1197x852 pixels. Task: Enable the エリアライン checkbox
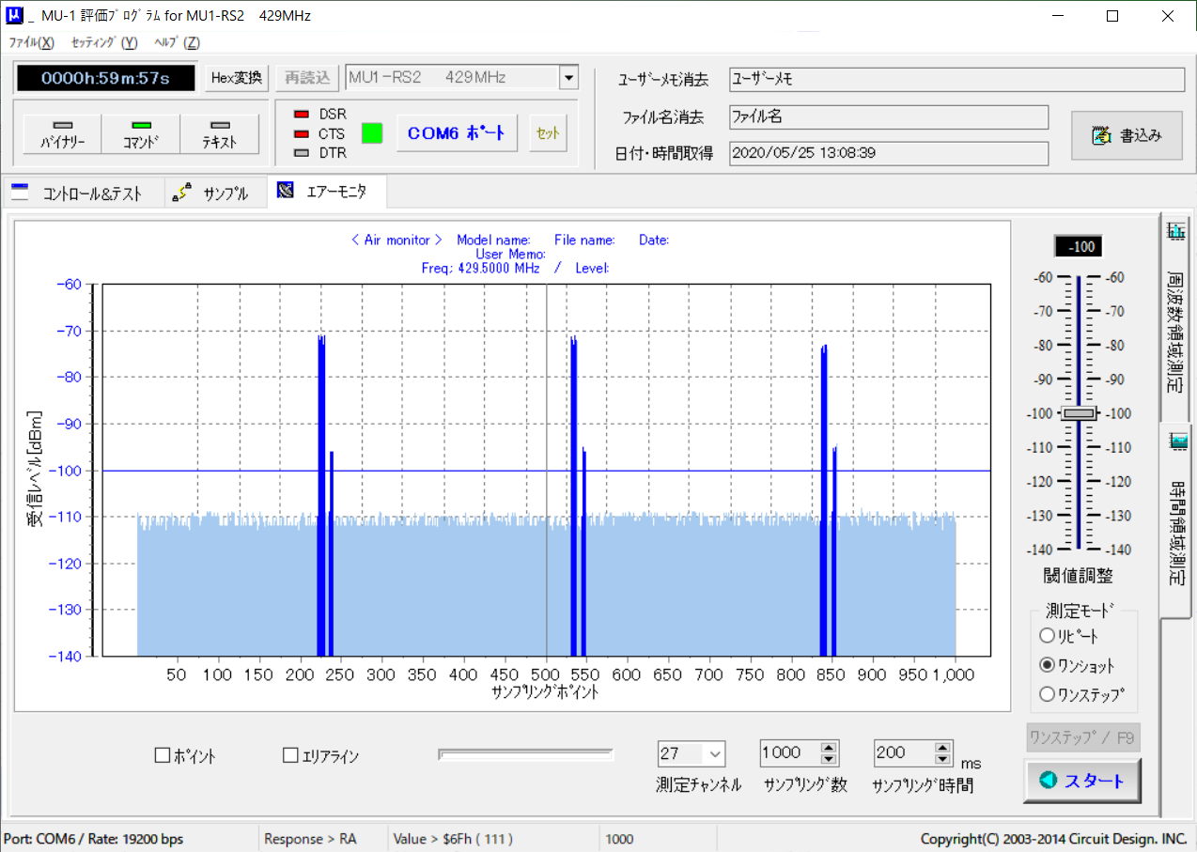click(290, 755)
